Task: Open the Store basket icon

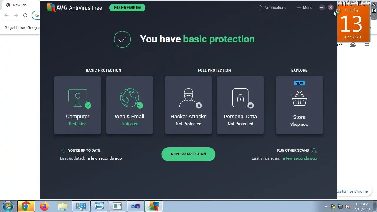Action: point(299,98)
